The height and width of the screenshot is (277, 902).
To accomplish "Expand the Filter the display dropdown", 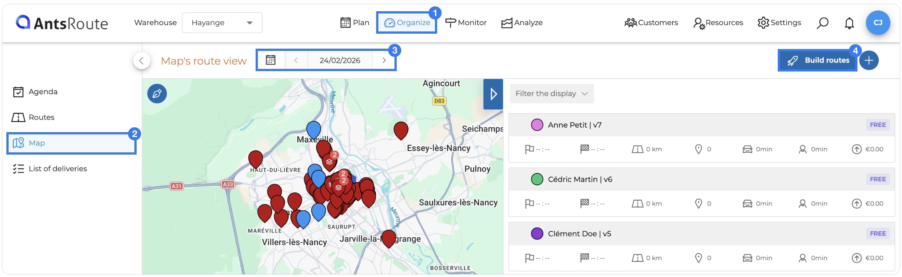I will (551, 94).
